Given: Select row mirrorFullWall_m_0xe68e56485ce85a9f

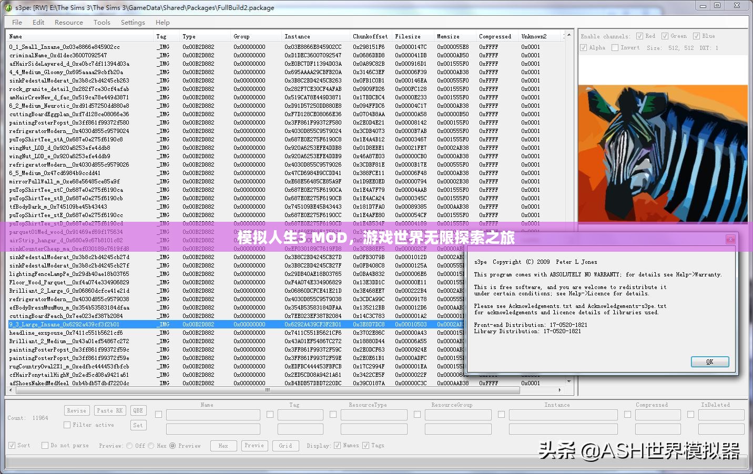Looking at the screenshot, I should 286,181.
